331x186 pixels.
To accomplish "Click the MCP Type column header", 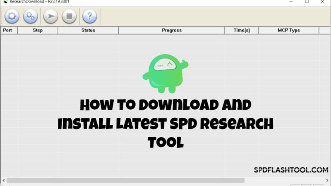I will coord(289,30).
